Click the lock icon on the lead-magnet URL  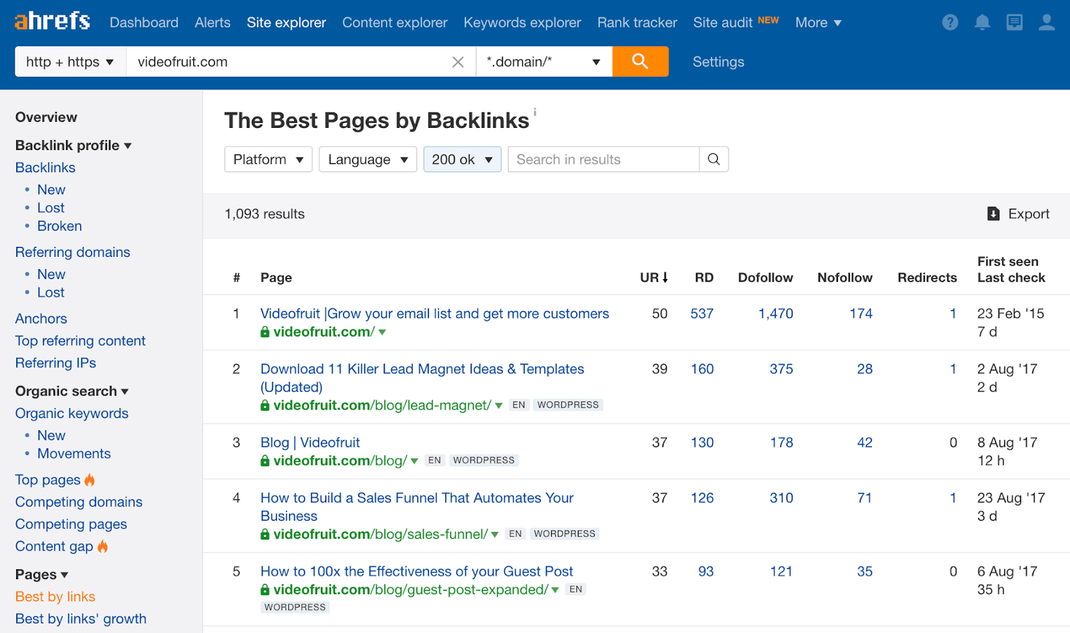(265, 405)
